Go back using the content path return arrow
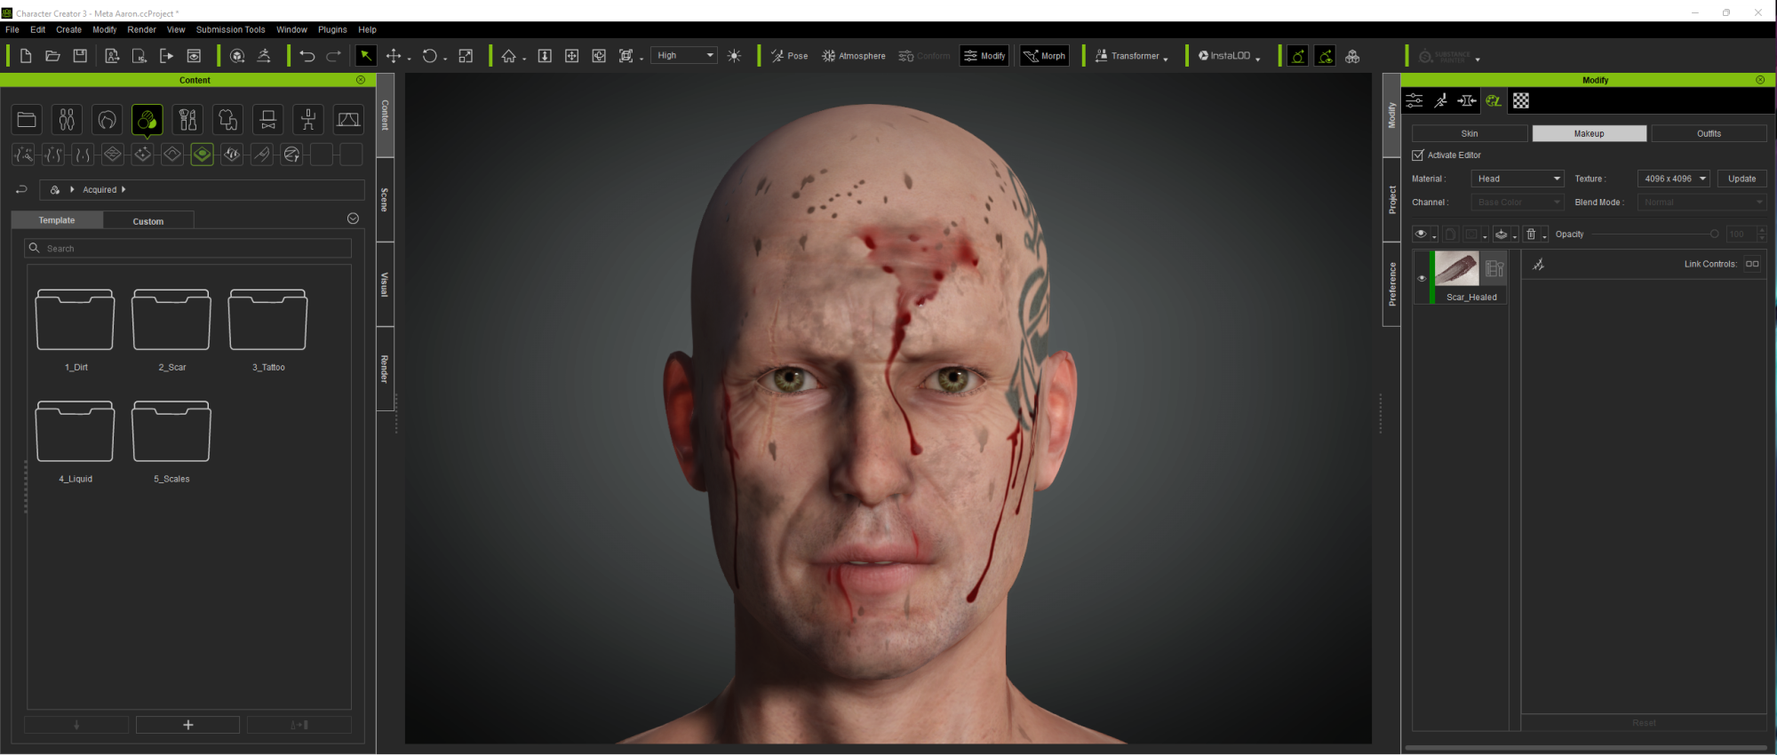The height and width of the screenshot is (755, 1777). pyautogui.click(x=21, y=189)
